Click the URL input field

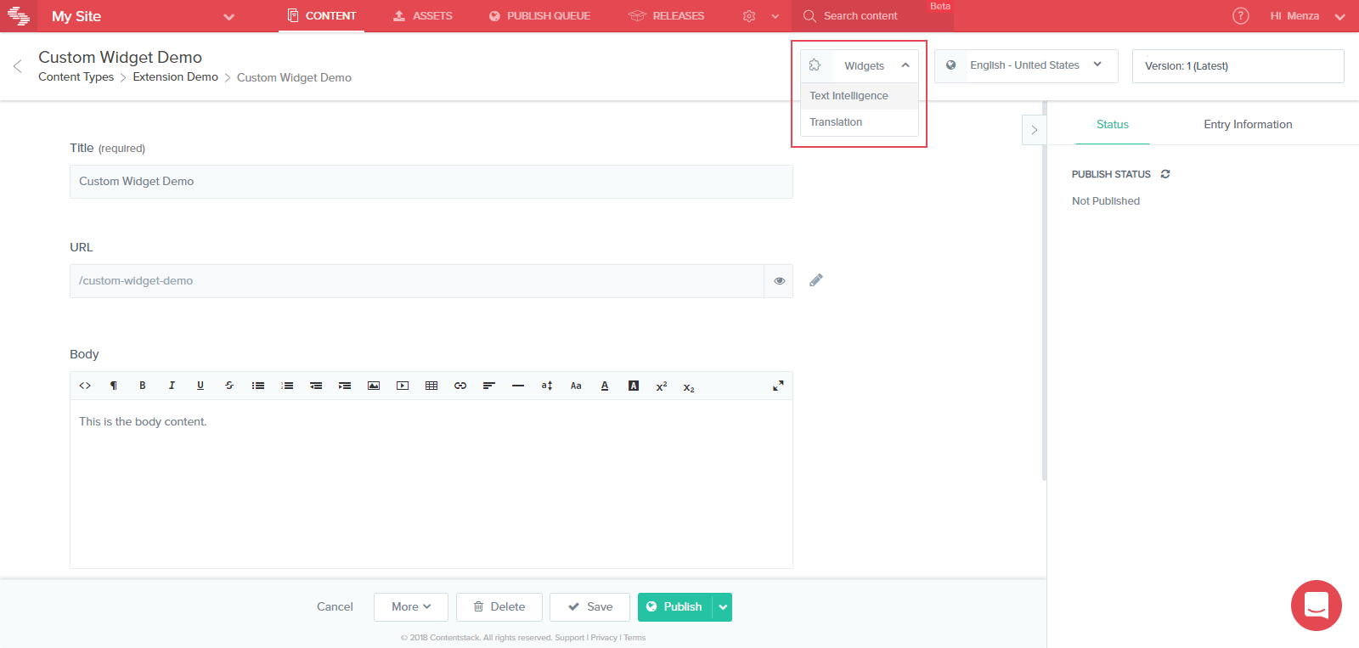click(417, 281)
